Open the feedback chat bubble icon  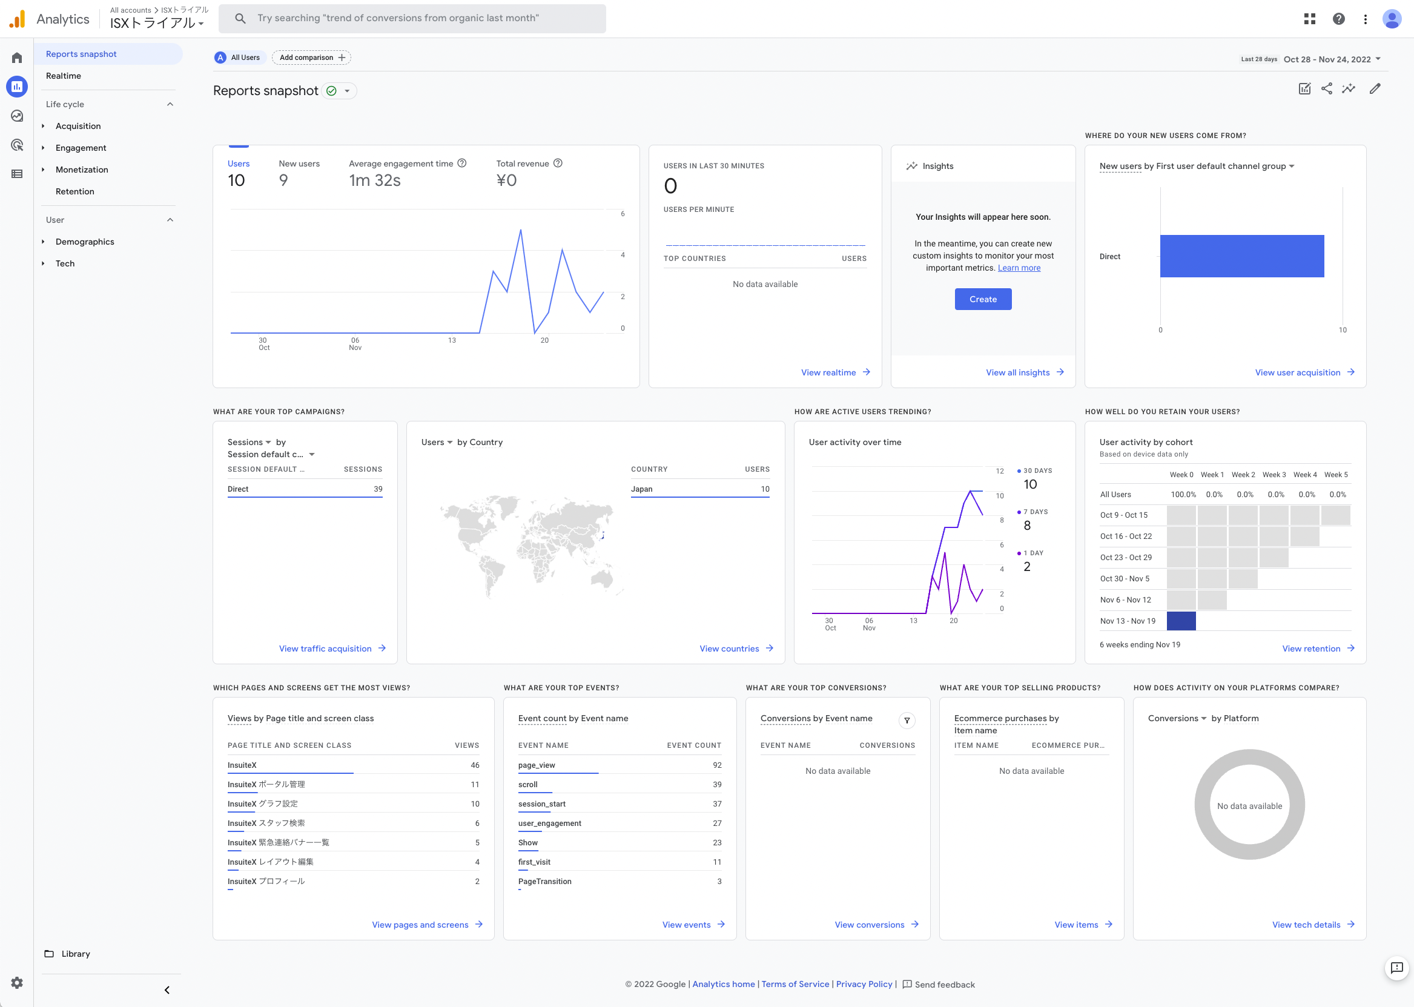coord(1396,968)
